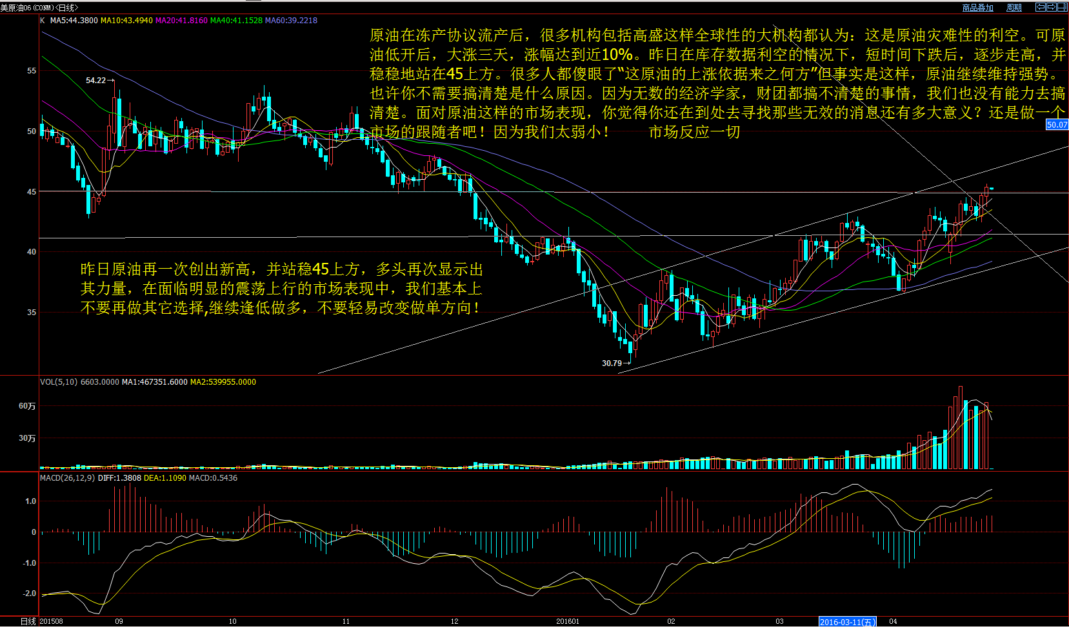Click the 日线 period label at bottom-left
The height and width of the screenshot is (627, 1069).
point(28,621)
